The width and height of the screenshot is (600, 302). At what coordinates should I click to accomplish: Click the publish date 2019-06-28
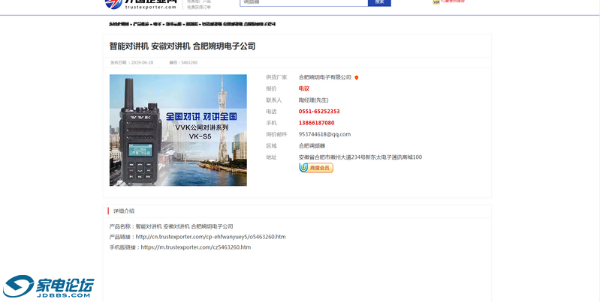(142, 63)
